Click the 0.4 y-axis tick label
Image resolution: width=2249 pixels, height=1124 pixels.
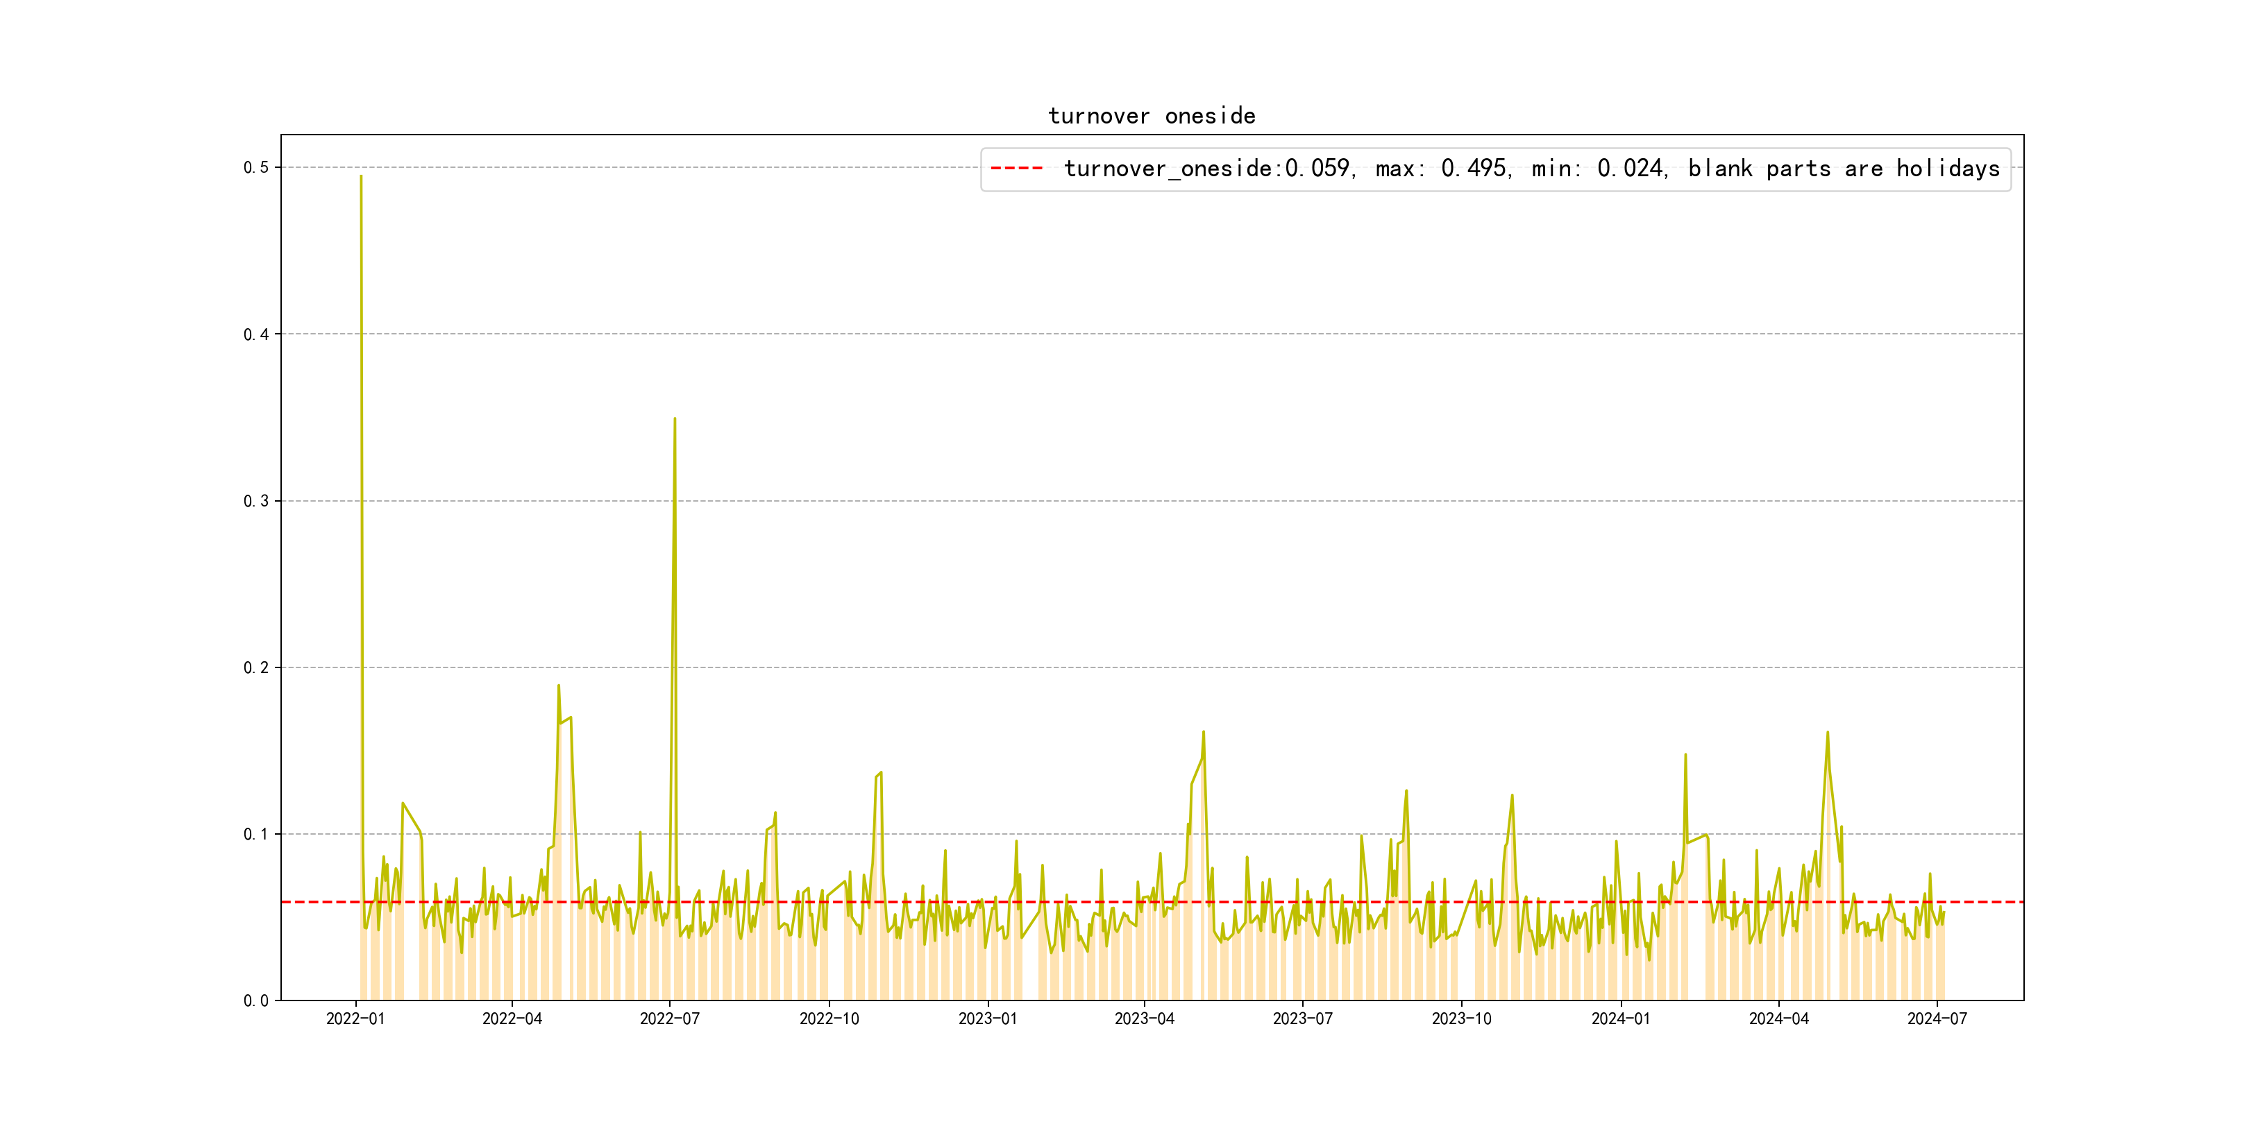256,334
